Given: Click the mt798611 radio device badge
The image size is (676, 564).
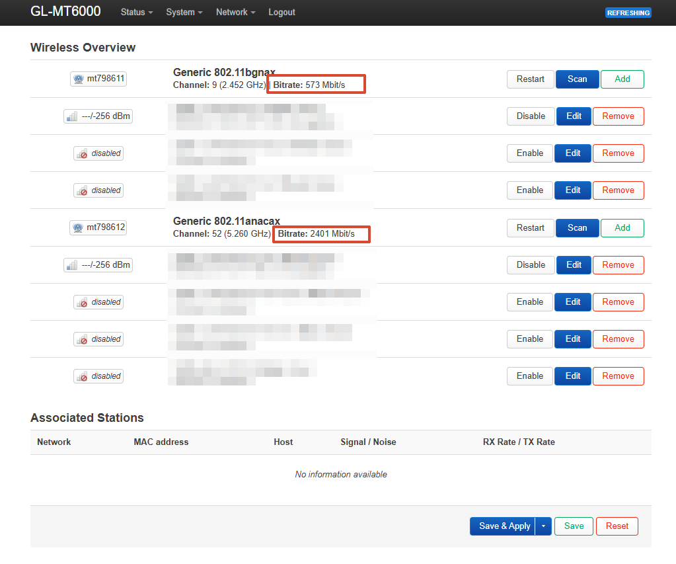Looking at the screenshot, I should (x=98, y=79).
